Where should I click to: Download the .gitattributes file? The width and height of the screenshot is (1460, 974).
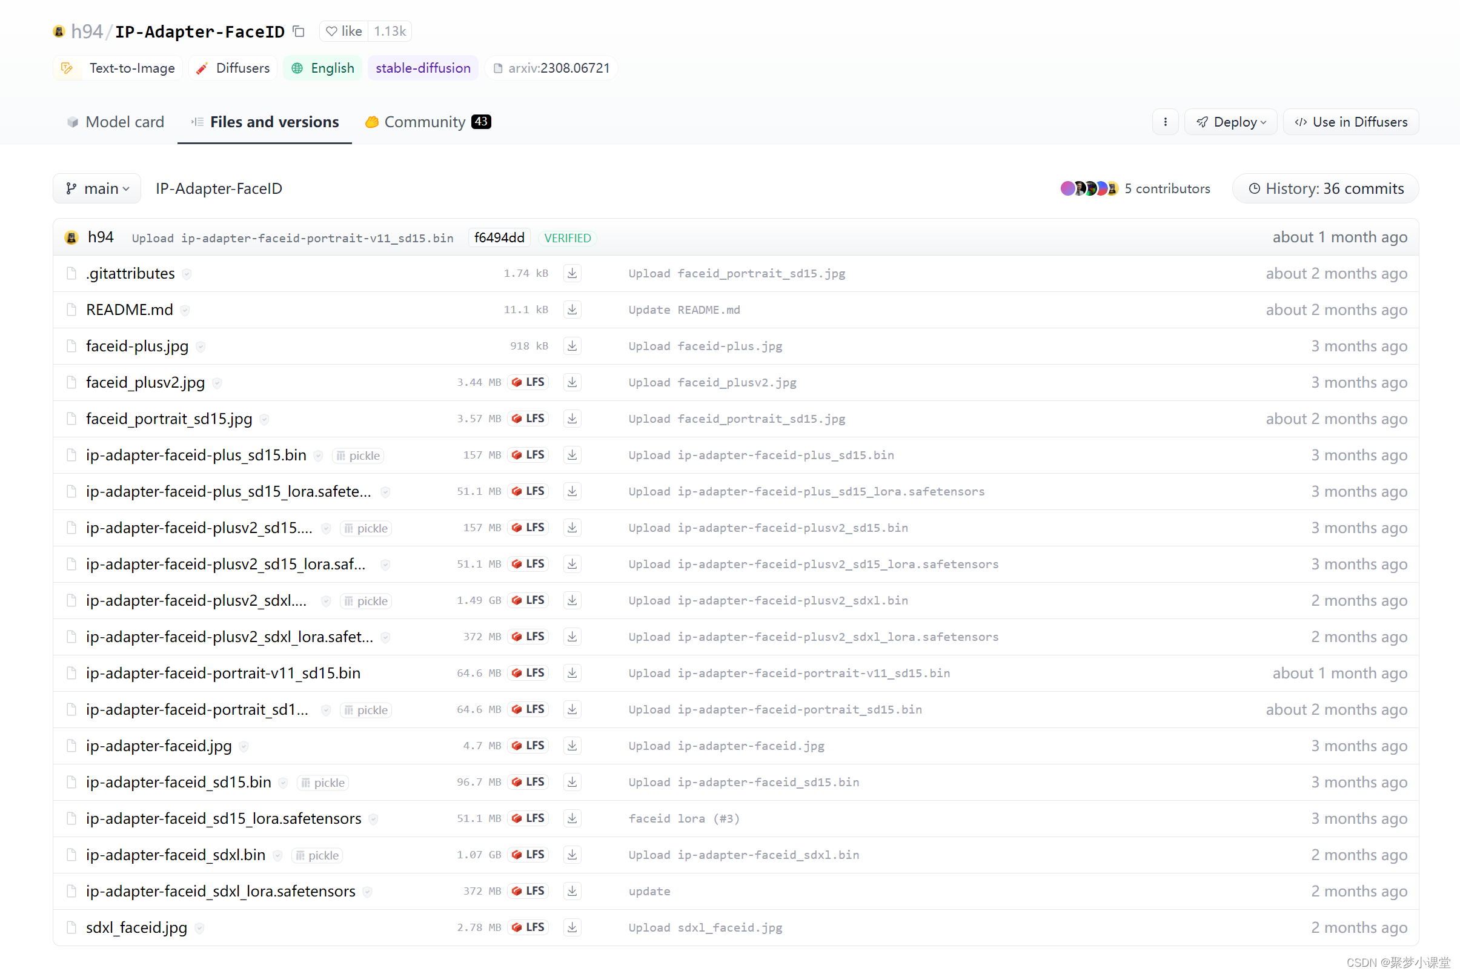pyautogui.click(x=571, y=273)
